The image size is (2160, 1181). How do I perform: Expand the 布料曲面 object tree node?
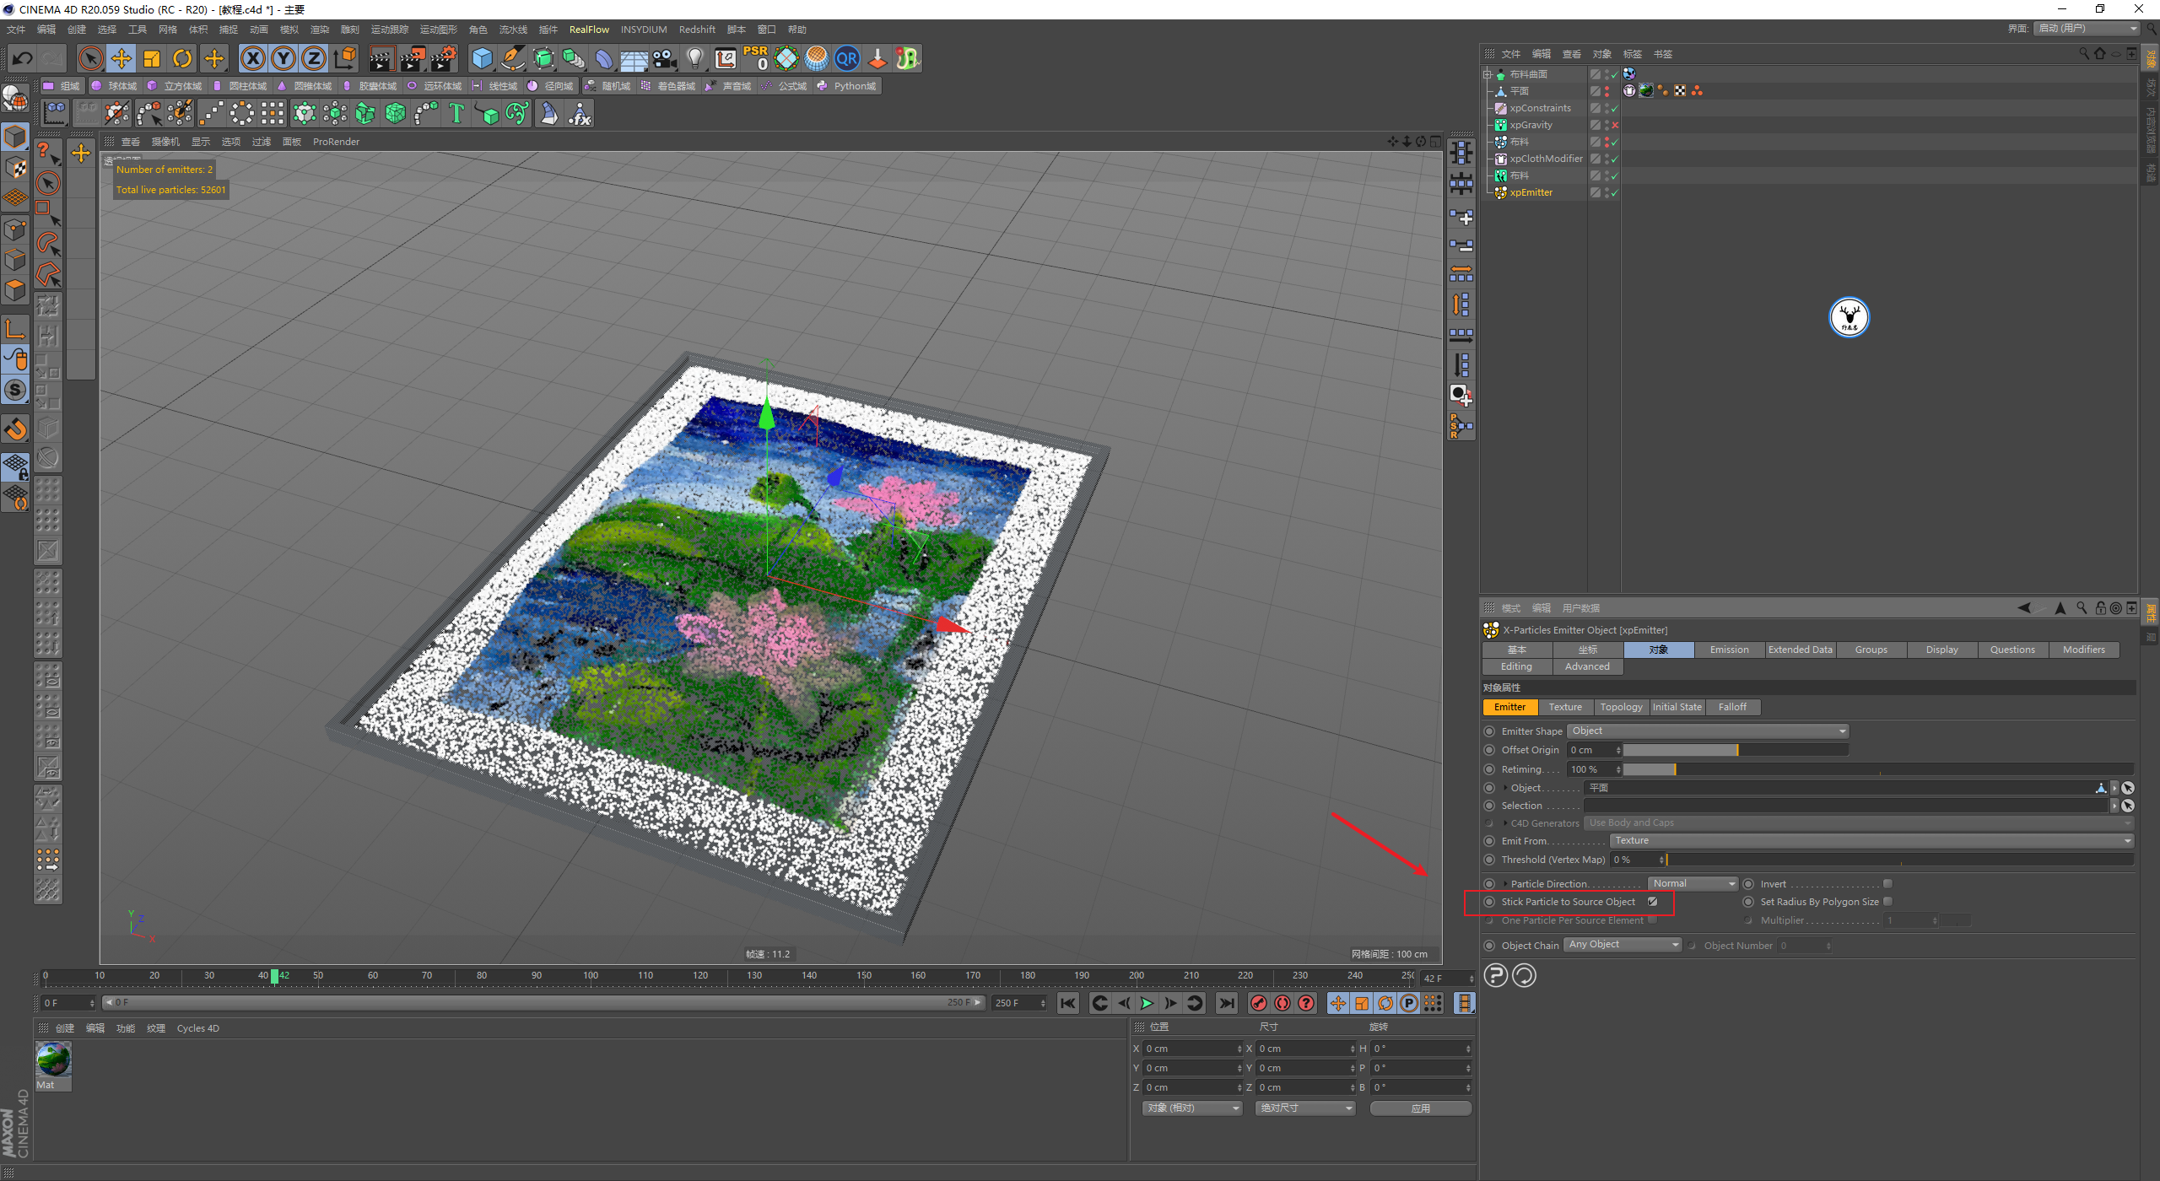(x=1488, y=74)
